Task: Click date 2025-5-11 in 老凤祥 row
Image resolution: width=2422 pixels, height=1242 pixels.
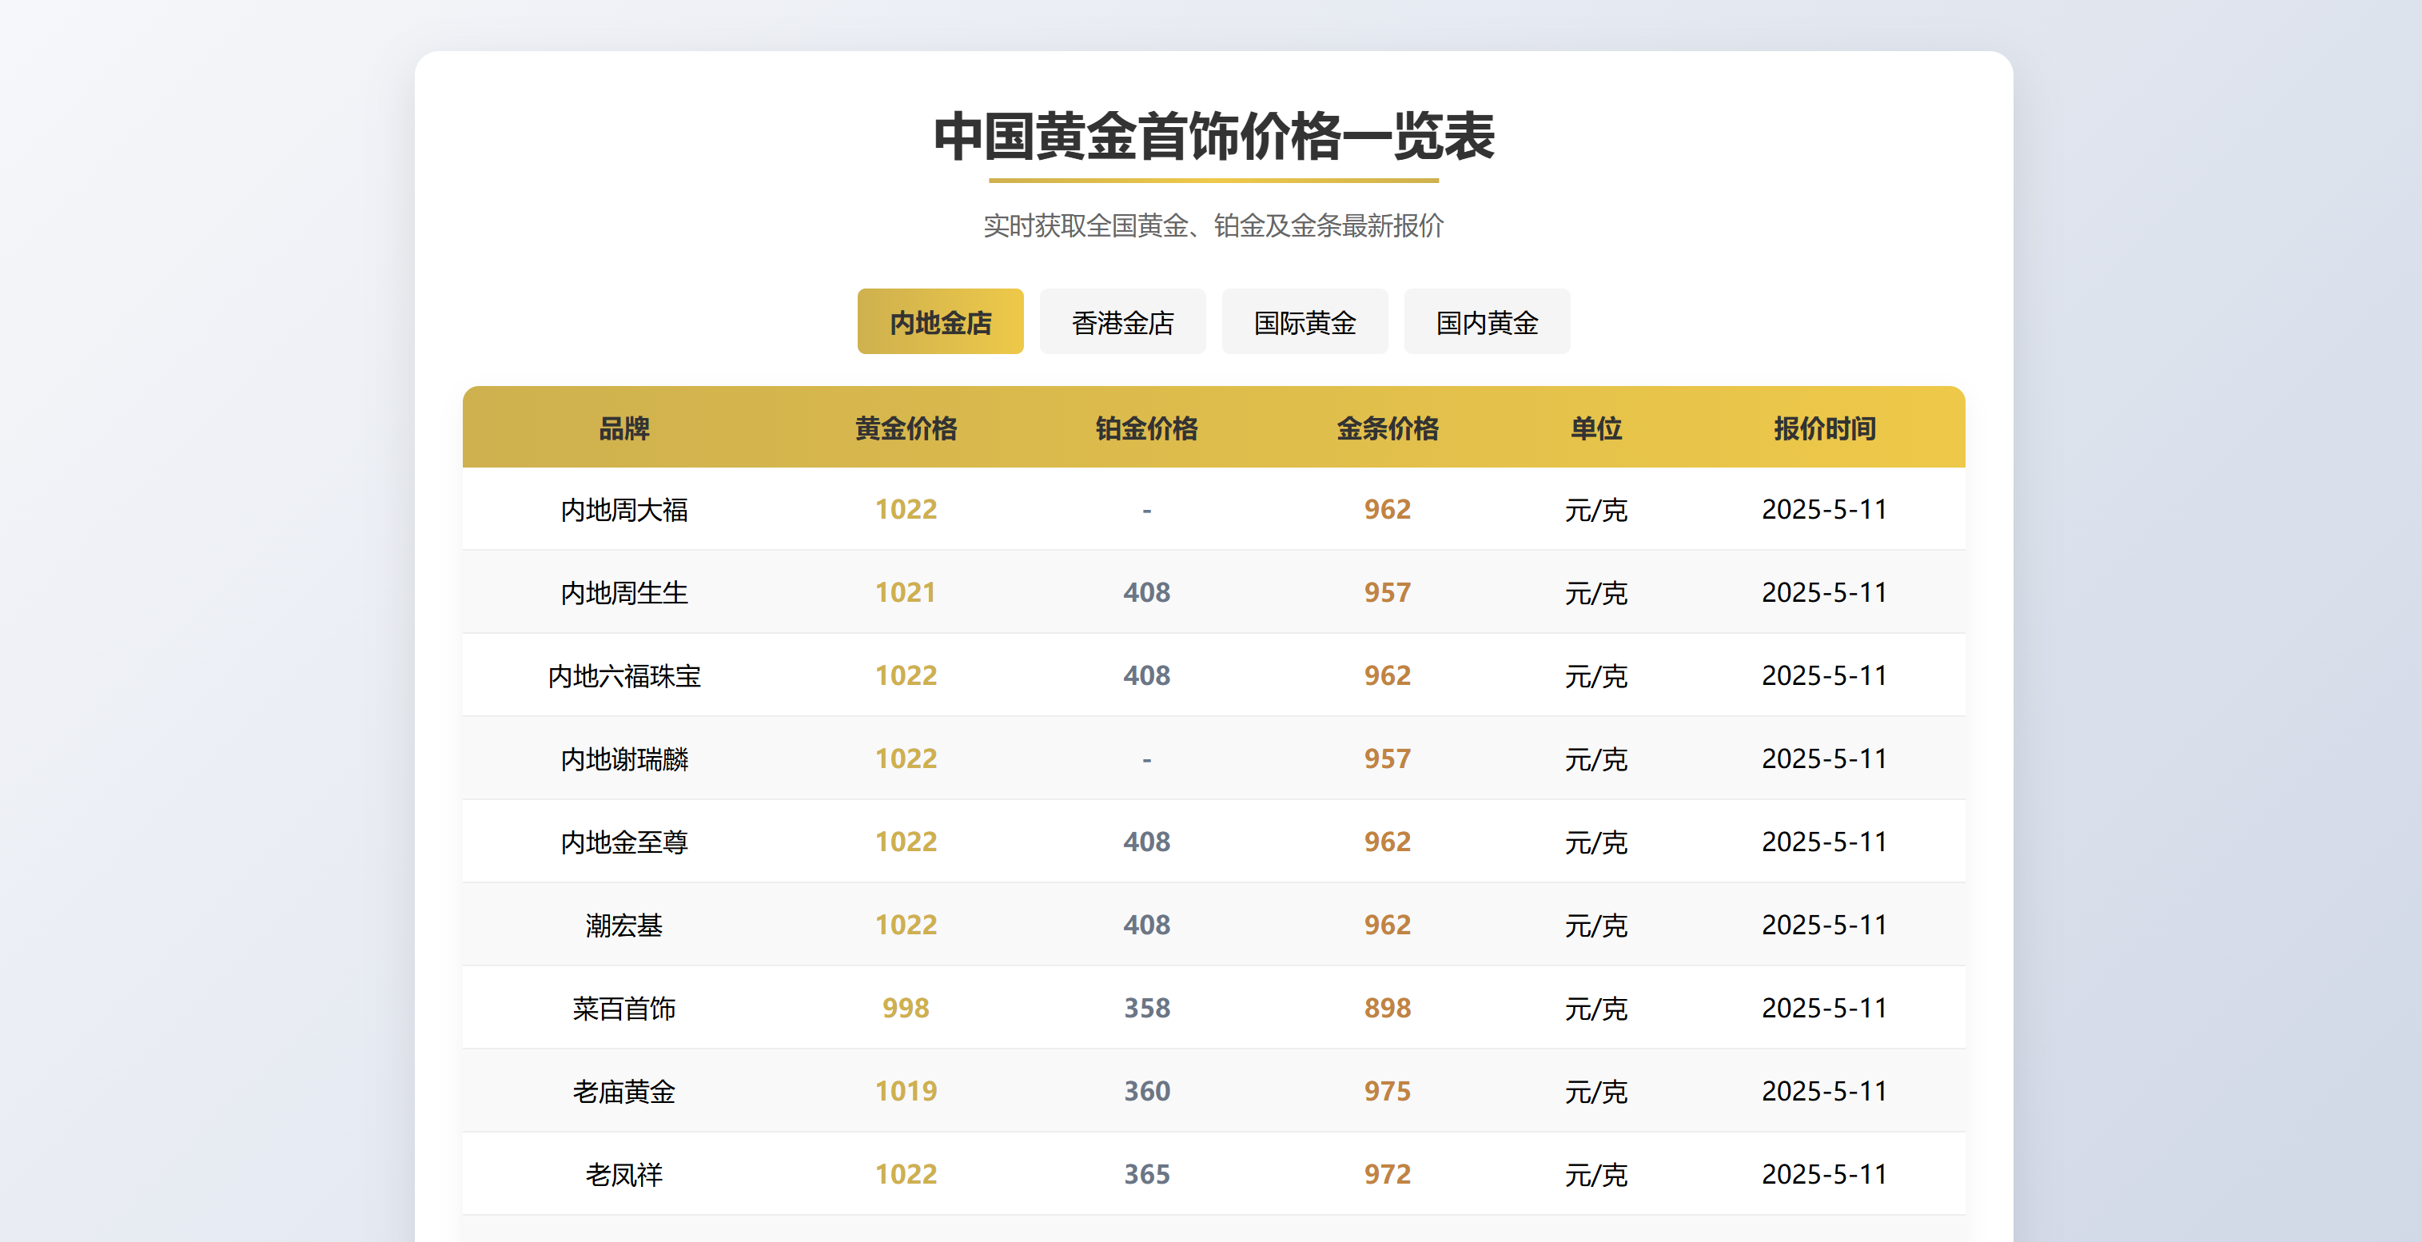Action: click(x=1825, y=1174)
